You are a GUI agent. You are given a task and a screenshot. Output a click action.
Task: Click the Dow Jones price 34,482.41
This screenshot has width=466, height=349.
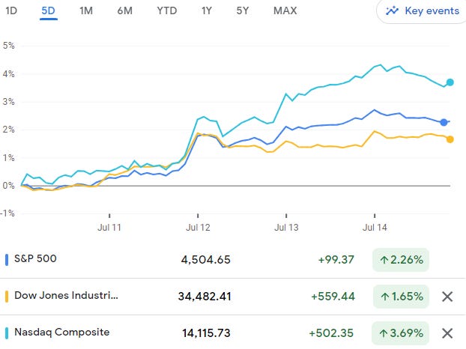[x=205, y=297]
